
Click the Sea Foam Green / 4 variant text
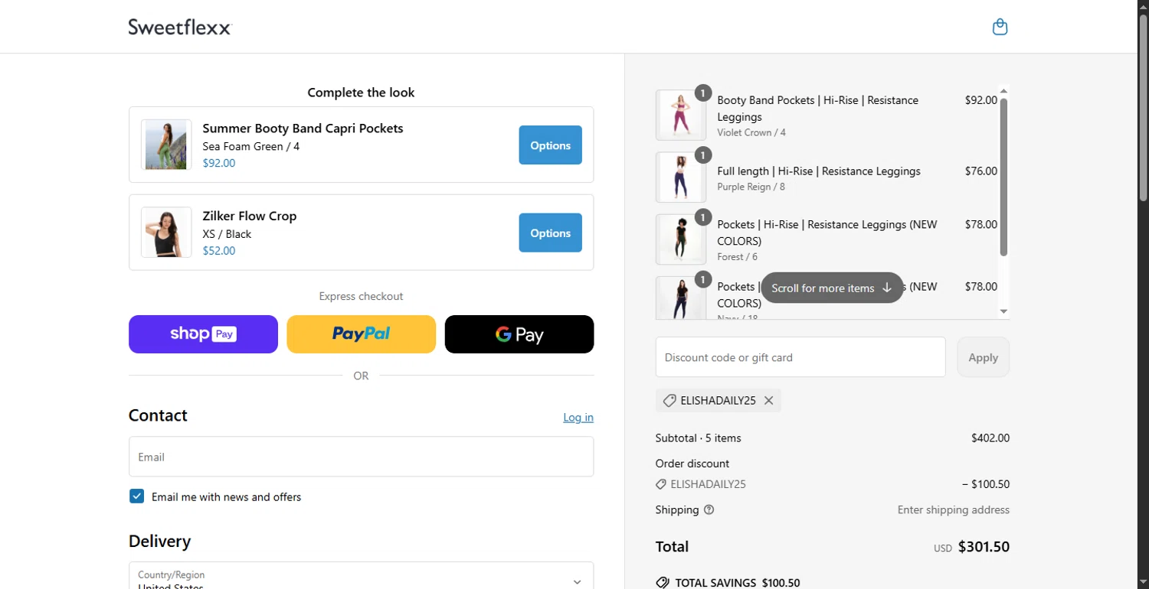[250, 146]
